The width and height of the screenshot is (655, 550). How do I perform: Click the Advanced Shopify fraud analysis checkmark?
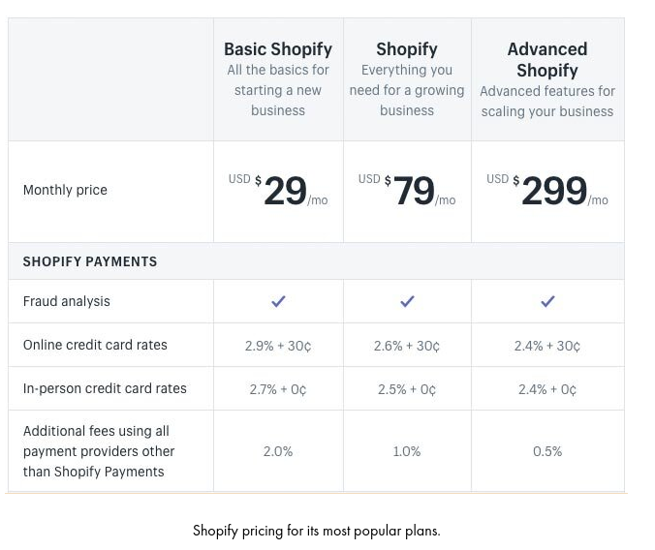tap(547, 301)
